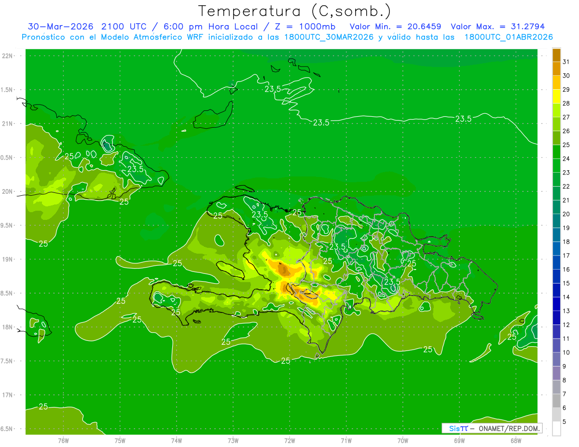The height and width of the screenshot is (447, 579).
Task: Click the 23.5 contour label north of Hispaniola
Action: 321,122
